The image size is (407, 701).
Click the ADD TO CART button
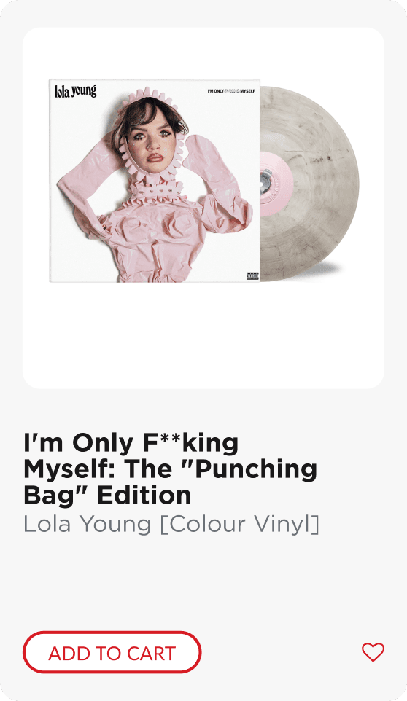[112, 652]
